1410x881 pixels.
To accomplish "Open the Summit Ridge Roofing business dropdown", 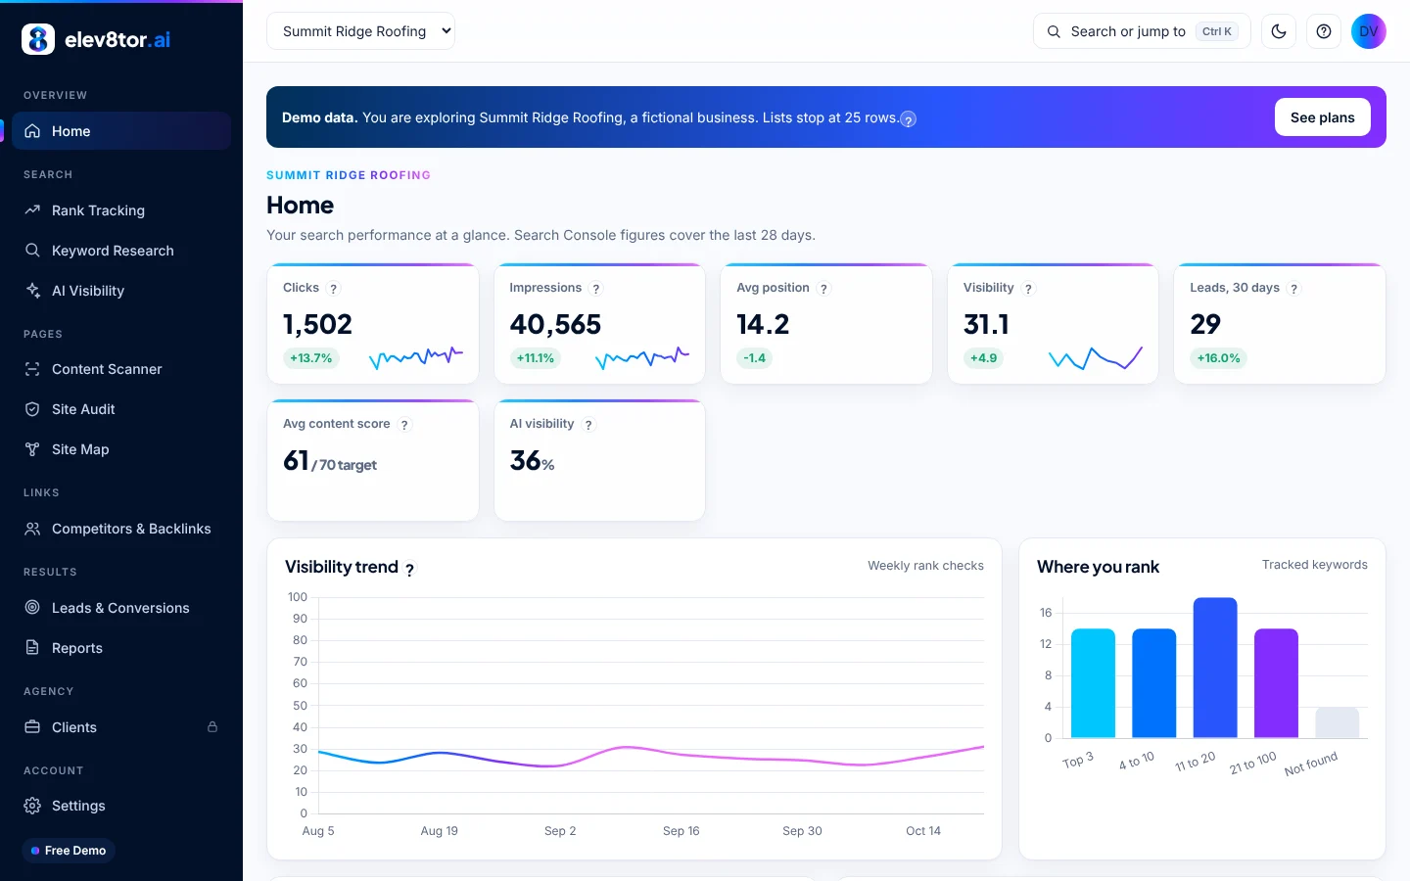I will coord(360,31).
